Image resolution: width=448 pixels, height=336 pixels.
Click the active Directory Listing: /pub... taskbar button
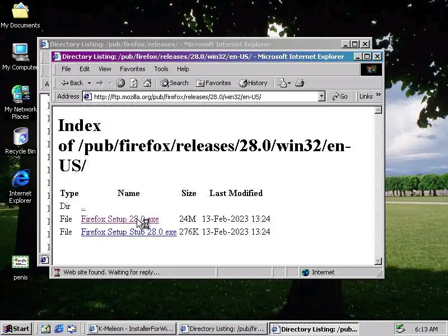click(x=314, y=329)
